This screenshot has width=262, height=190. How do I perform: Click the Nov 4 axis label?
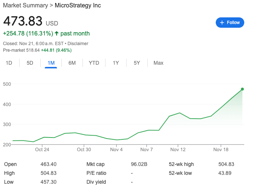coord(116,149)
